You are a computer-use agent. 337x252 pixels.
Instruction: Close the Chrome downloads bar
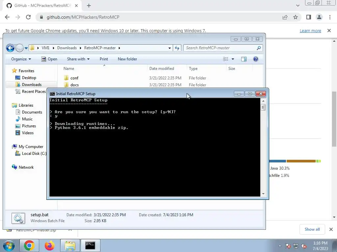(x=331, y=229)
